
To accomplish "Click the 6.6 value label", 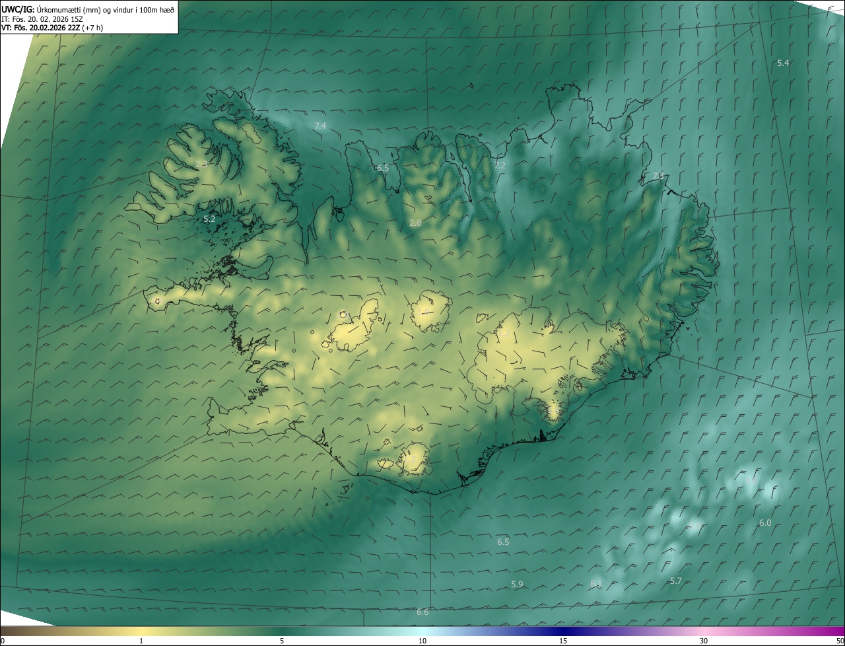I will [422, 612].
